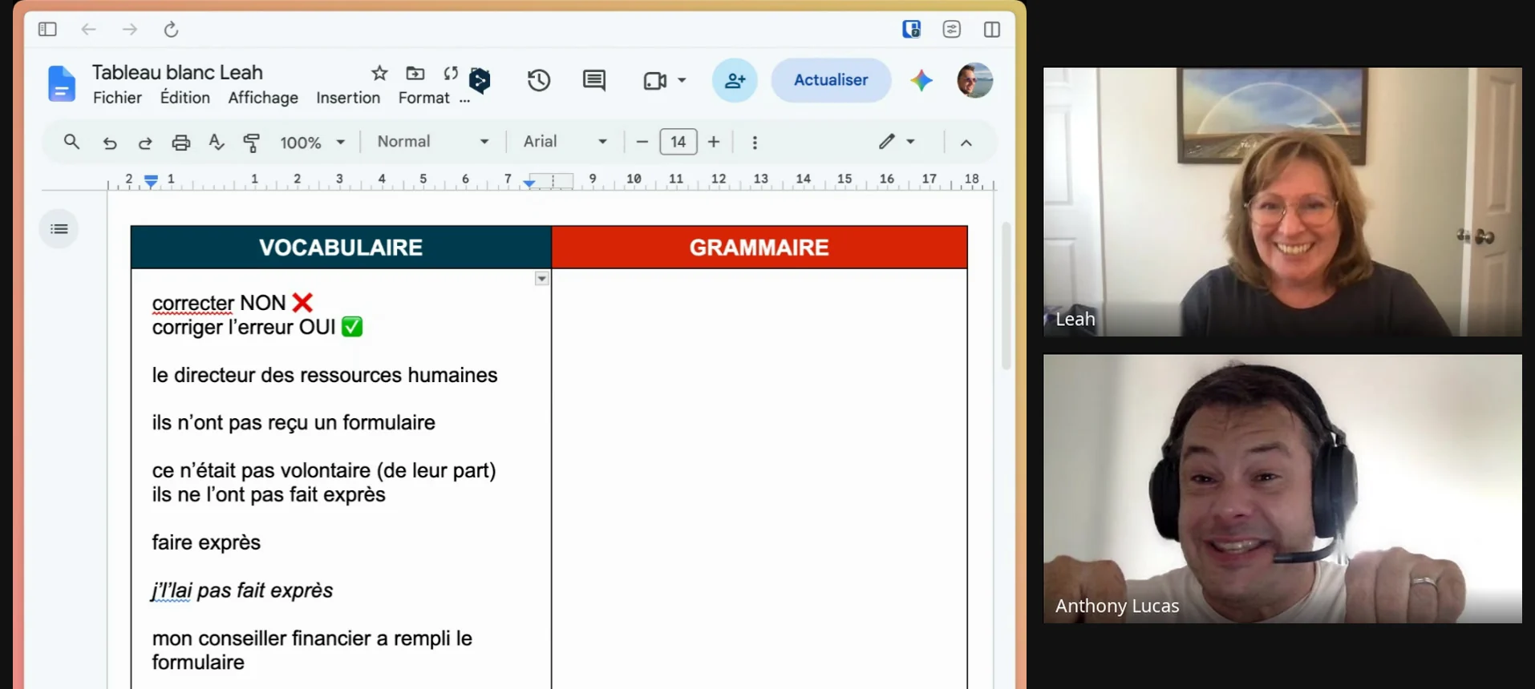Open Gemini assistant sparkle icon
Viewport: 1535px width, 689px height.
pos(921,80)
